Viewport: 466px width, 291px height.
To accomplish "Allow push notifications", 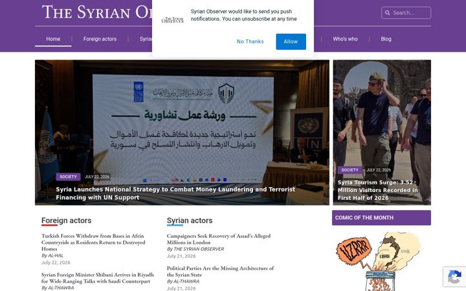I will pyautogui.click(x=291, y=41).
